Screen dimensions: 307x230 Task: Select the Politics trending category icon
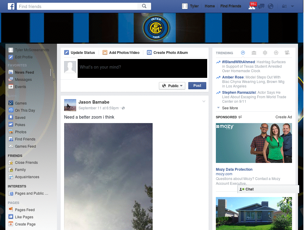click(x=254, y=53)
